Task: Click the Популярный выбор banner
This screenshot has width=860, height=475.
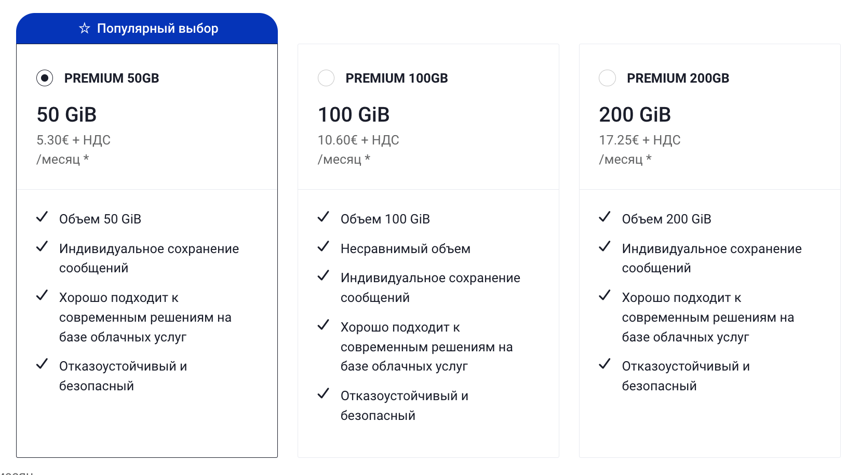Action: 147,29
